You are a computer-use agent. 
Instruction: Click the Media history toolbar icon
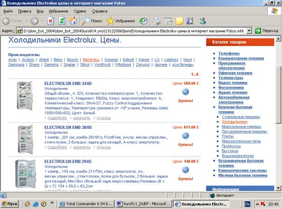pyautogui.click(x=144, y=21)
